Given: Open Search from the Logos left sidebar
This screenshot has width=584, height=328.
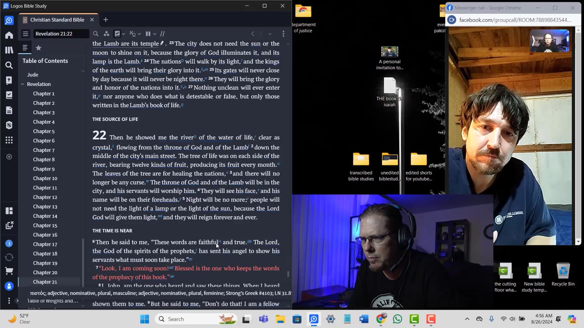Looking at the screenshot, I should point(9,65).
